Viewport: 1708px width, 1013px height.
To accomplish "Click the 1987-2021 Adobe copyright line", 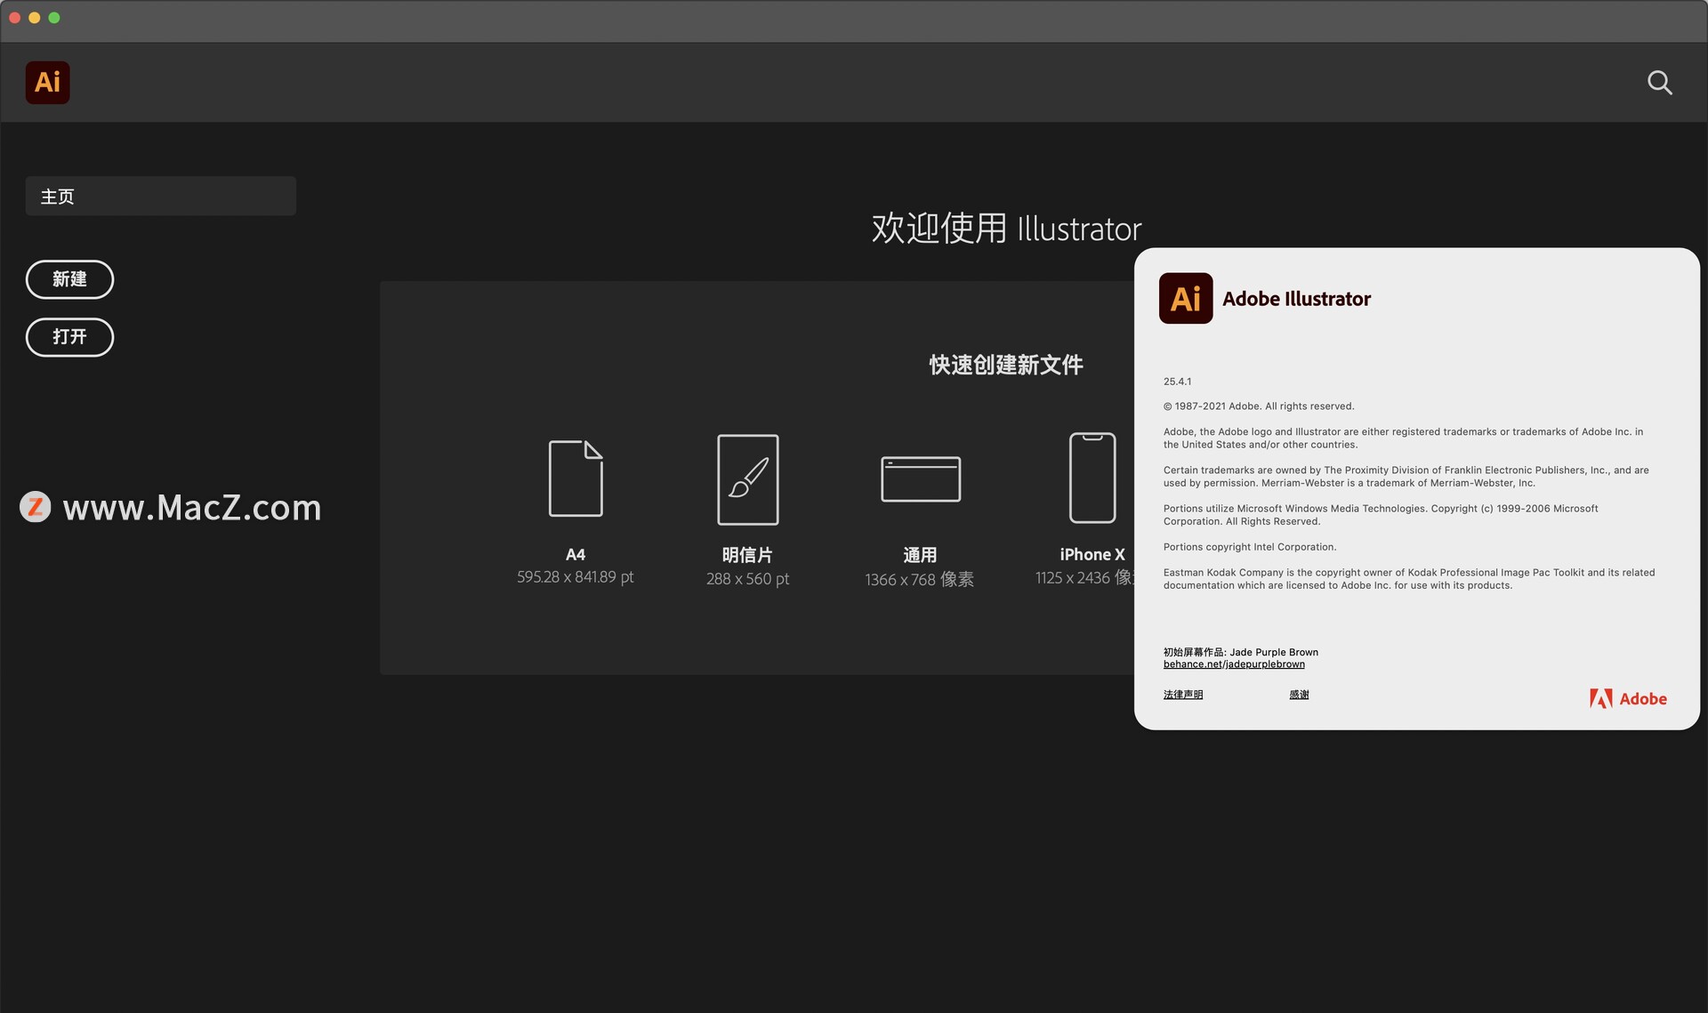I will [x=1259, y=406].
